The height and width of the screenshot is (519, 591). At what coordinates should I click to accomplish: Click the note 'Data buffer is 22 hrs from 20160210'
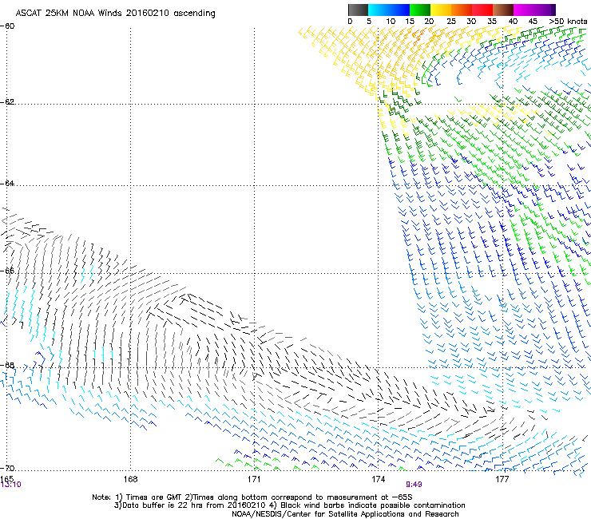tap(194, 505)
